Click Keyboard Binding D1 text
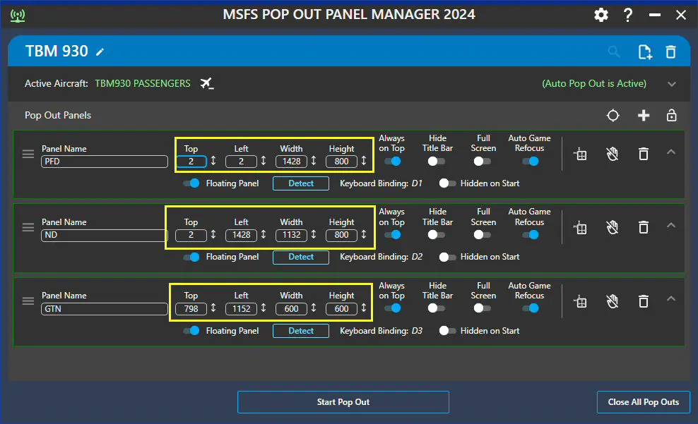698x424 pixels. (381, 183)
